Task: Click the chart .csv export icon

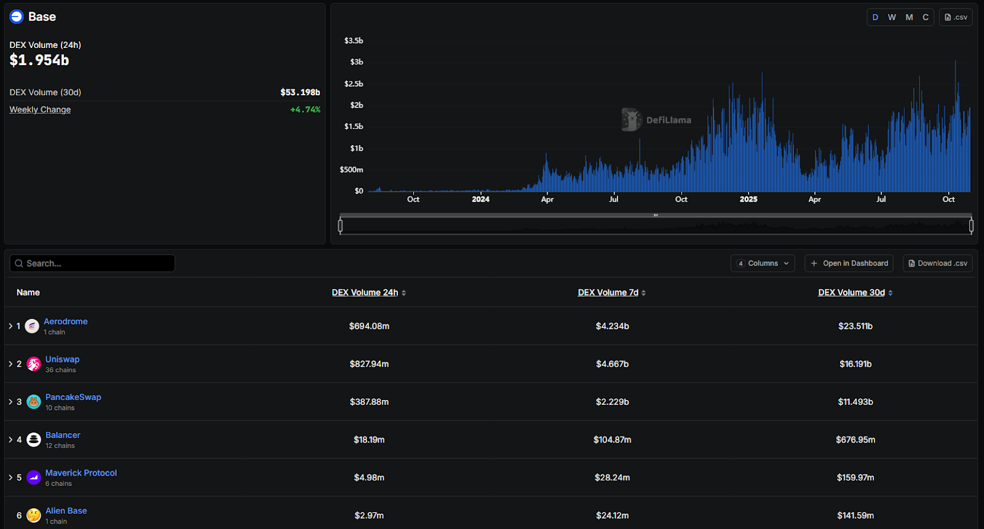Action: pos(955,17)
